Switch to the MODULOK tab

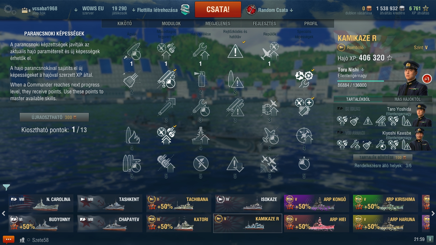171,24
